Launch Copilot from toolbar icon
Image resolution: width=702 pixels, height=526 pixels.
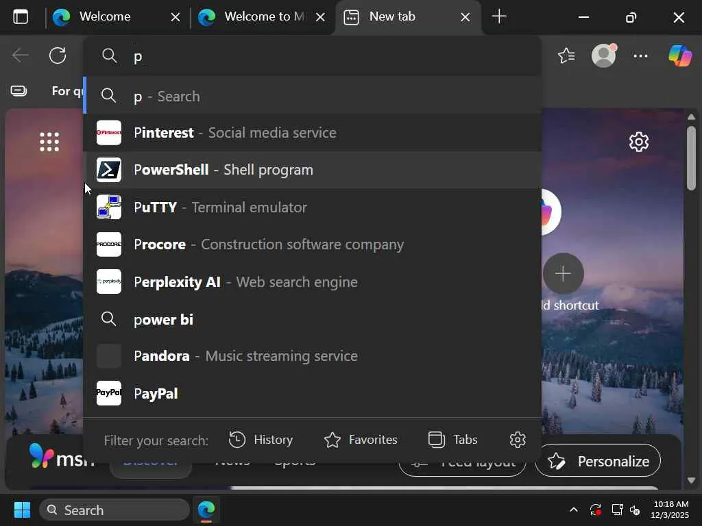coord(680,56)
